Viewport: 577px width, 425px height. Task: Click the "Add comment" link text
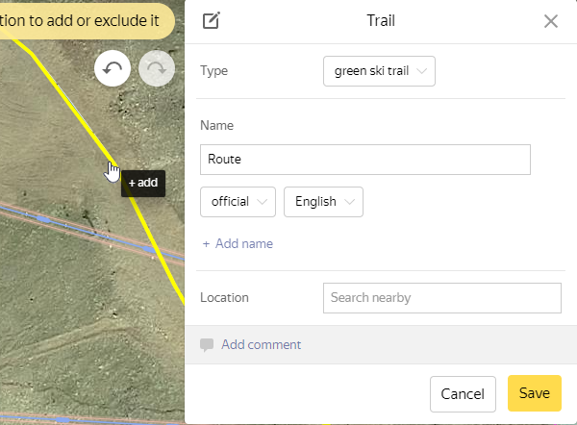point(261,345)
